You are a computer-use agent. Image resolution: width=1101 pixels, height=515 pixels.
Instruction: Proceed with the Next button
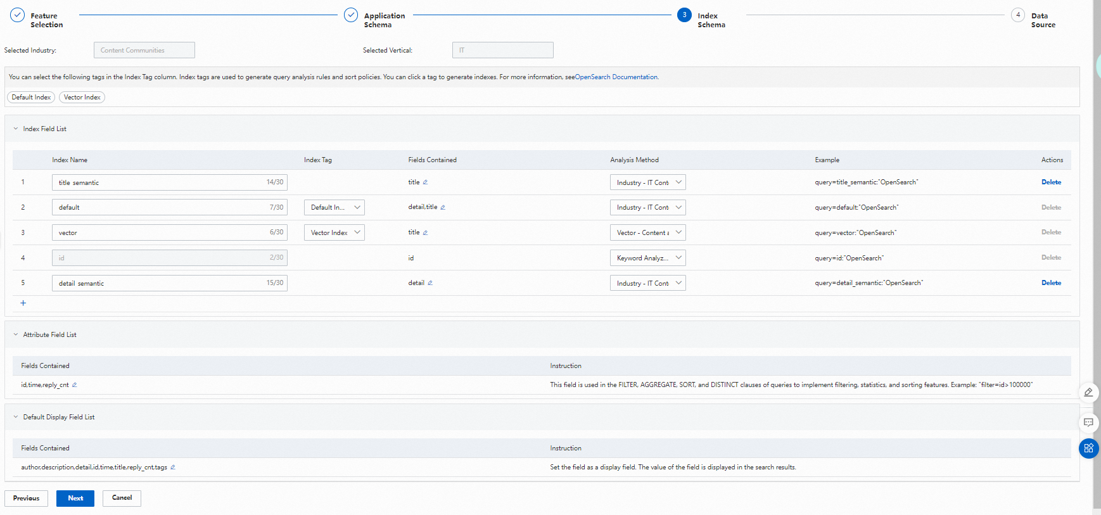pos(75,499)
